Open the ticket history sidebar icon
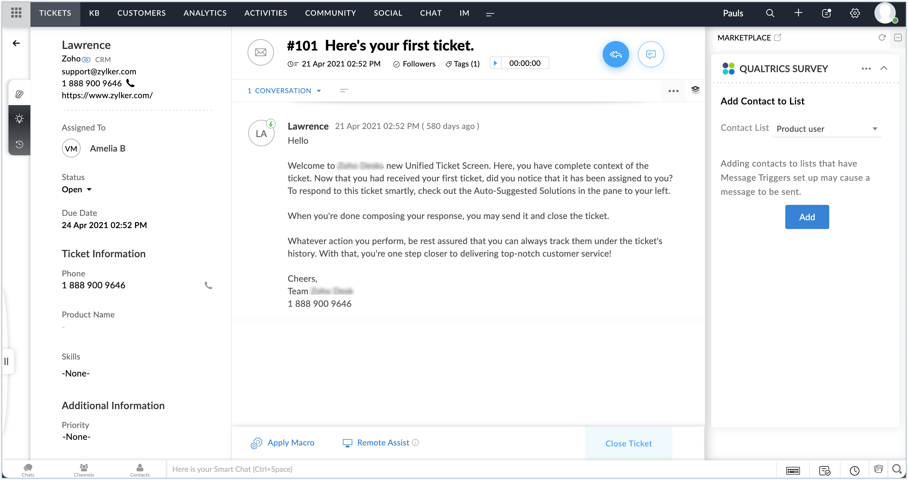Screen dimensions: 908x480 click(x=19, y=144)
